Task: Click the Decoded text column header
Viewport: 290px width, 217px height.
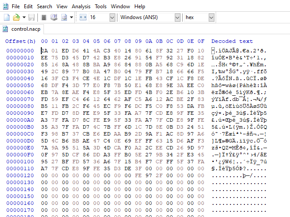Action: point(232,41)
